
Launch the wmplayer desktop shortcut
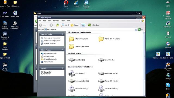(x=168, y=45)
